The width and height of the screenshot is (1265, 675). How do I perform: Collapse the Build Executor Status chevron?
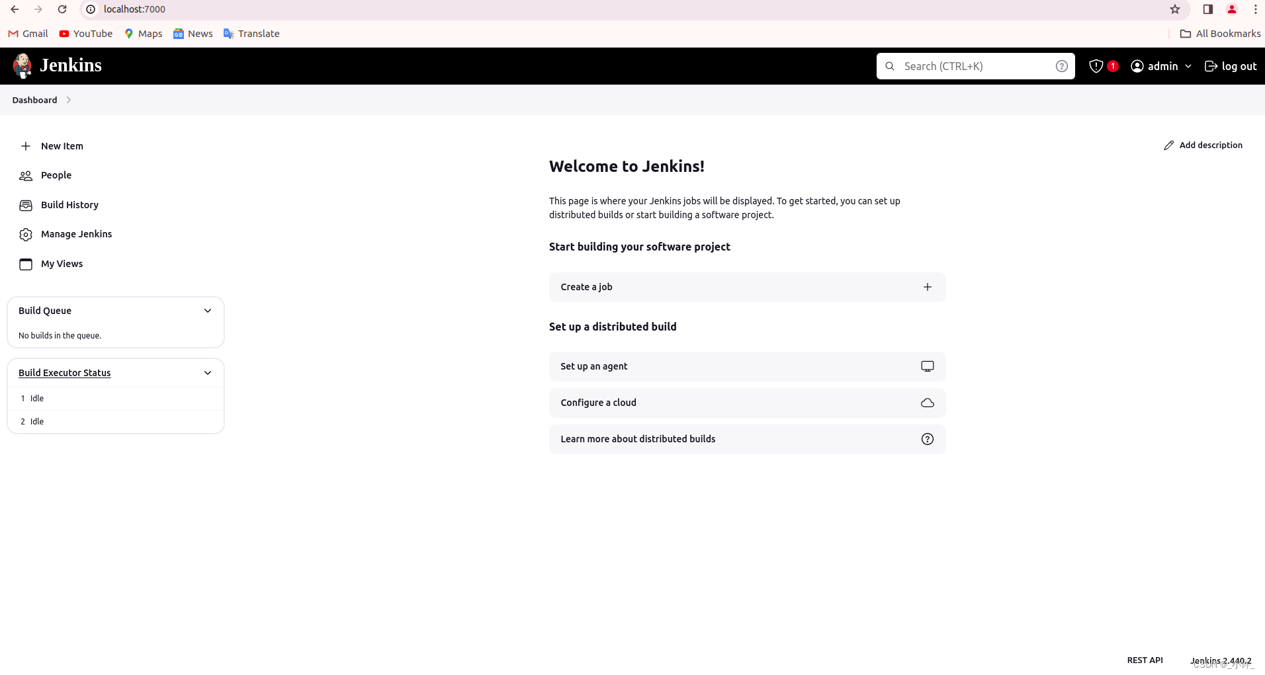208,373
